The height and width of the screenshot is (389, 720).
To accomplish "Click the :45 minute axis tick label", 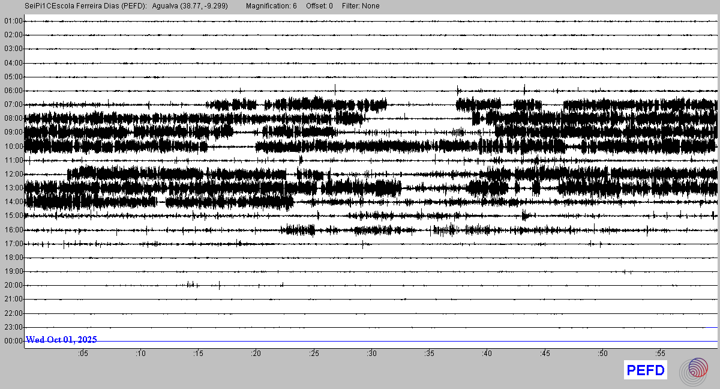I will click(545, 354).
